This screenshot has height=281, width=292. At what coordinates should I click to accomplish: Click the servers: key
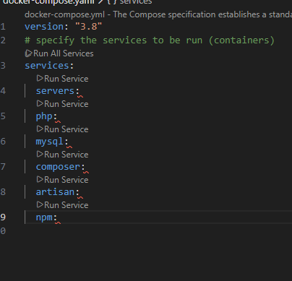tap(58, 91)
